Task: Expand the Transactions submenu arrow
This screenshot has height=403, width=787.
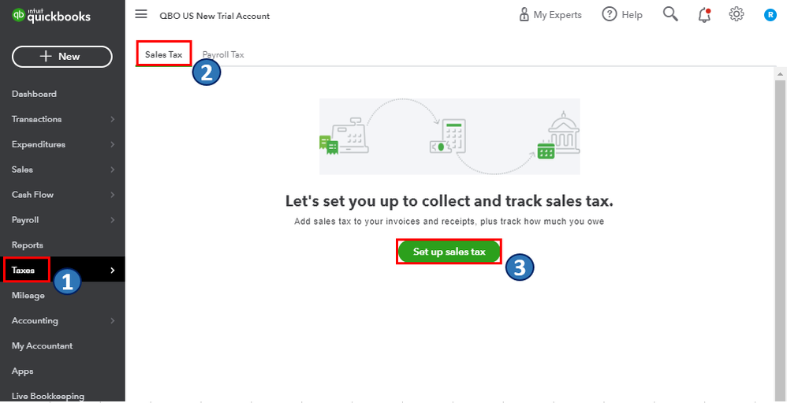Action: [x=113, y=119]
